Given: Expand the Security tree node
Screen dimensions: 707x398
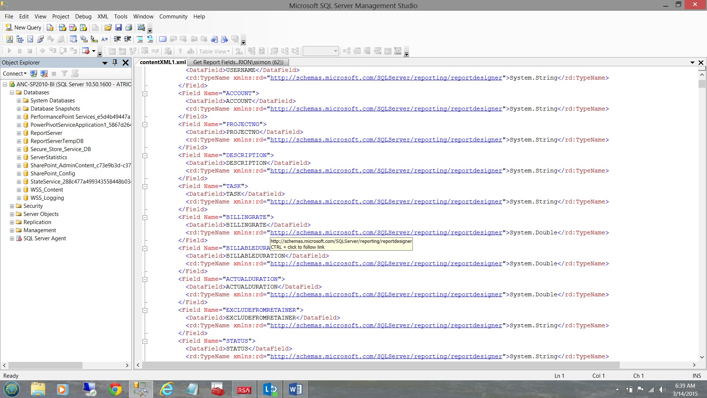Looking at the screenshot, I should 11,206.
